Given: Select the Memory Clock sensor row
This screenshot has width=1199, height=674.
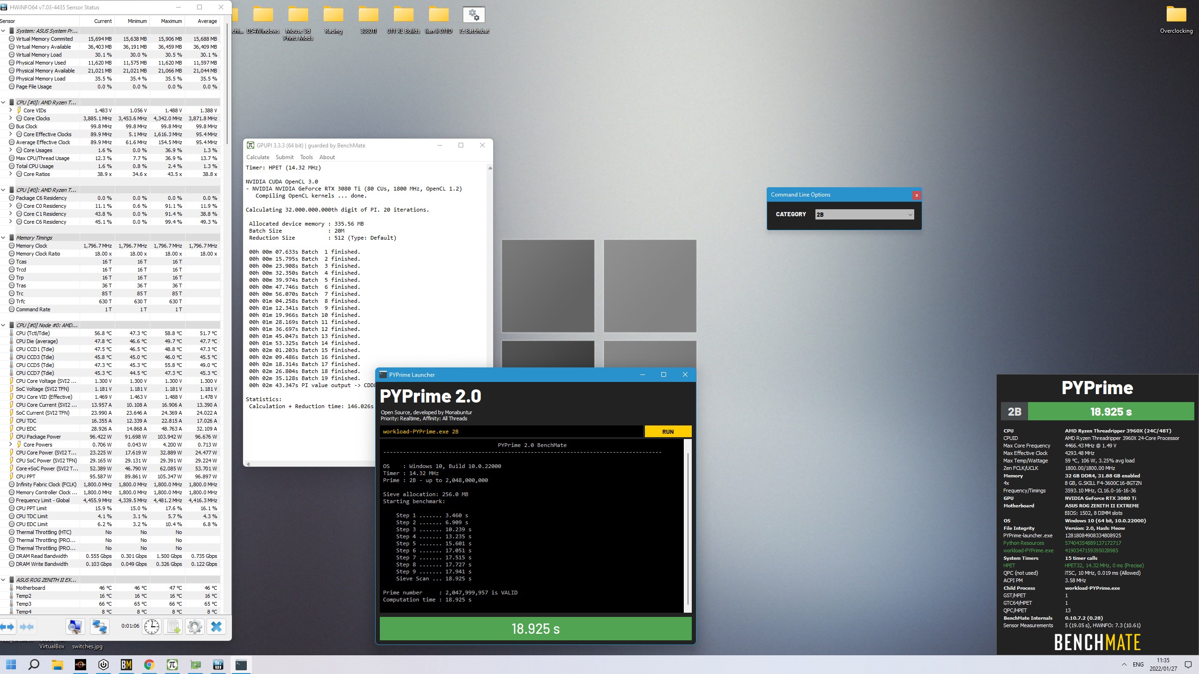Looking at the screenshot, I should 110,246.
